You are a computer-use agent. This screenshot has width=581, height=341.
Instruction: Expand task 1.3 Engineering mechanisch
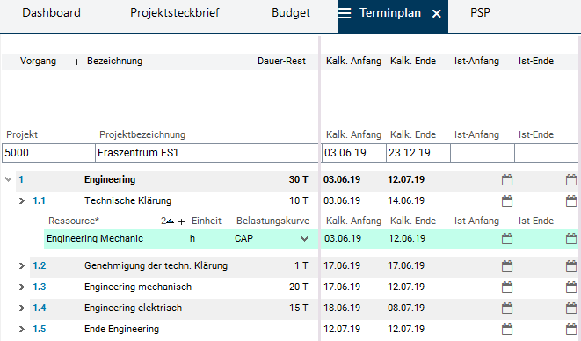click(22, 287)
